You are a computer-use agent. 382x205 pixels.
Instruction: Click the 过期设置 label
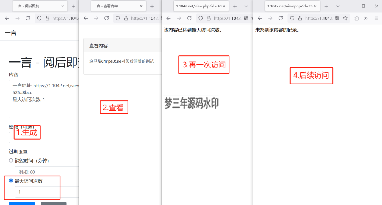click(18, 151)
